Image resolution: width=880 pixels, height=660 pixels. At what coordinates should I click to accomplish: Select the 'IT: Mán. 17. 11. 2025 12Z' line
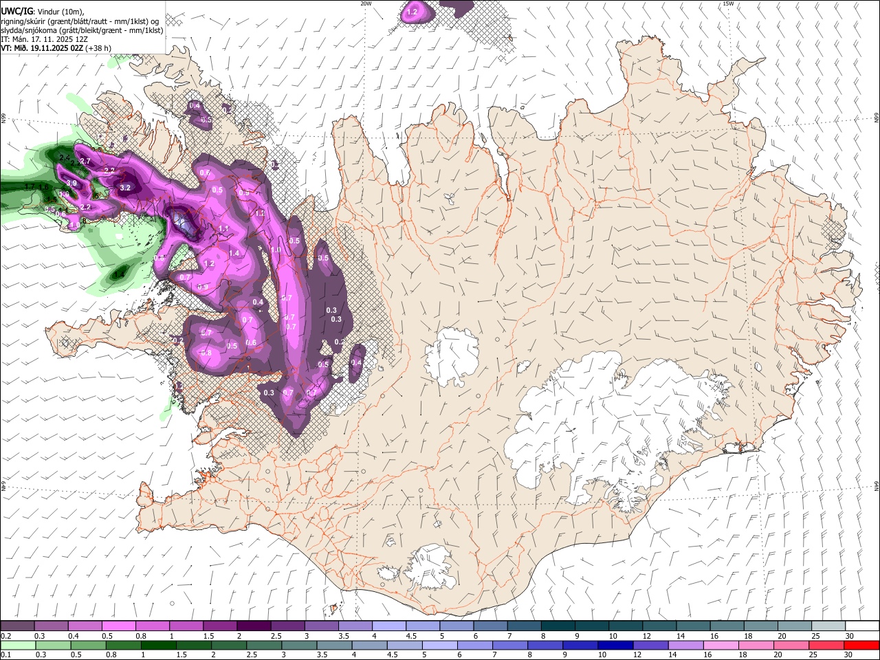coord(44,39)
